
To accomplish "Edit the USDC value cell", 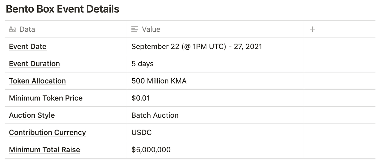I will tap(142, 133).
